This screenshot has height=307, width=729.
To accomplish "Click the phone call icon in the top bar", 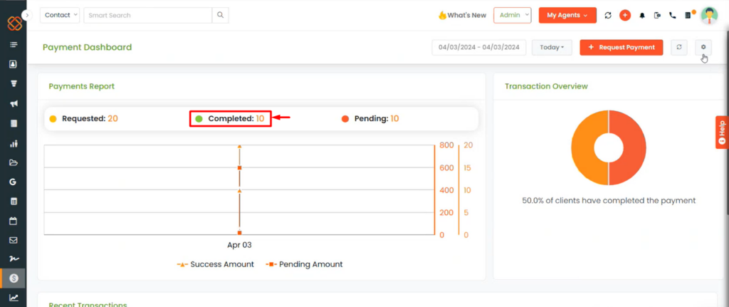I will pyautogui.click(x=672, y=16).
